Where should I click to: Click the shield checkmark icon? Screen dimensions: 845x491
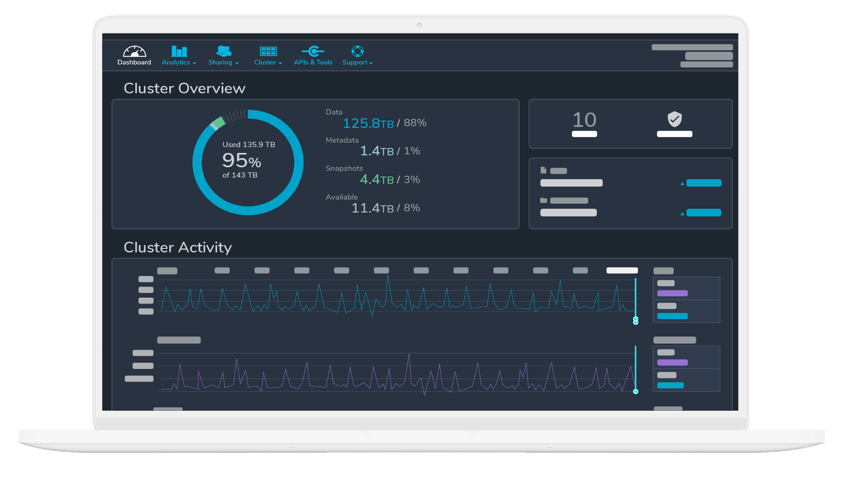click(x=674, y=120)
